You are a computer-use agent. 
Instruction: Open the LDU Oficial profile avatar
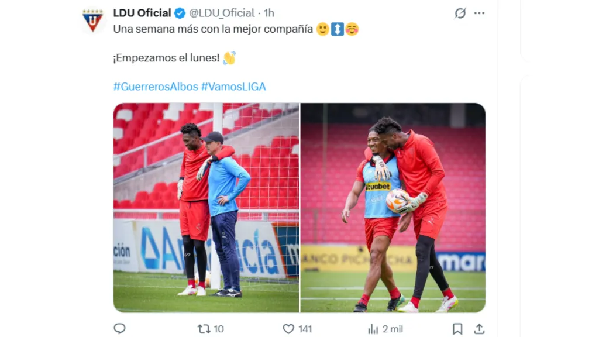pos(92,20)
